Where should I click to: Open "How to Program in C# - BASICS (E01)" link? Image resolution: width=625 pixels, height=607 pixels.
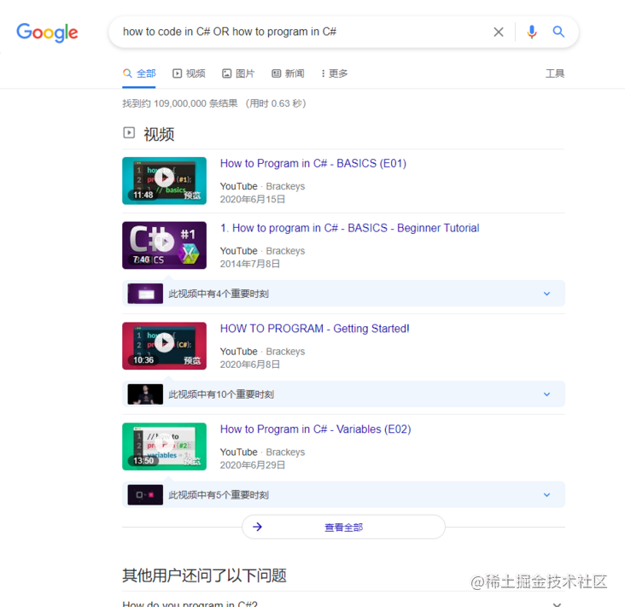tap(312, 163)
